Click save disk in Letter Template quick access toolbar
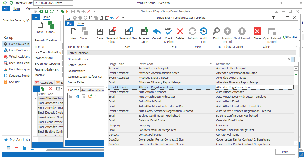The width and height of the screenshot is (306, 159). [101, 18]
